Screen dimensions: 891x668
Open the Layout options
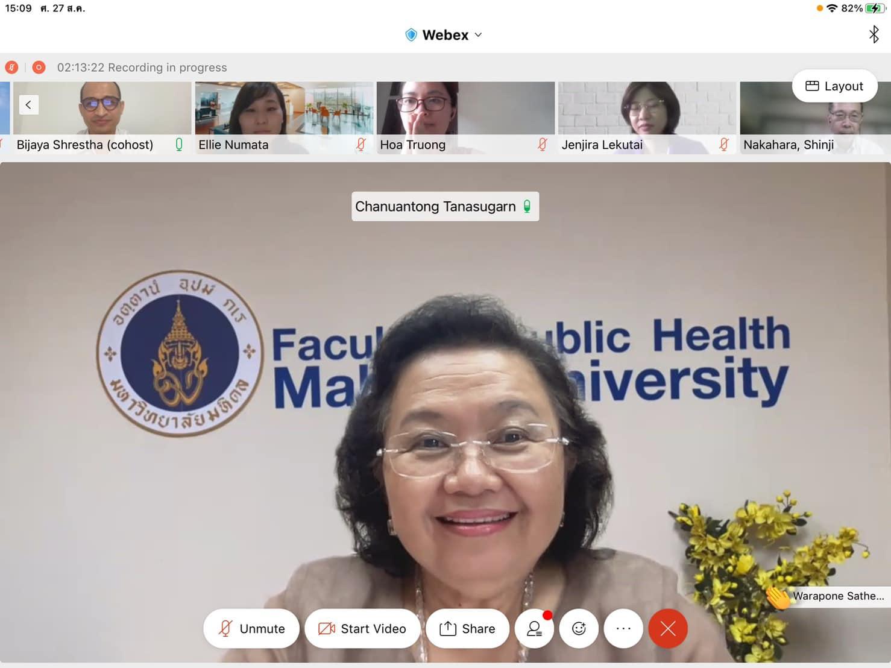click(834, 86)
